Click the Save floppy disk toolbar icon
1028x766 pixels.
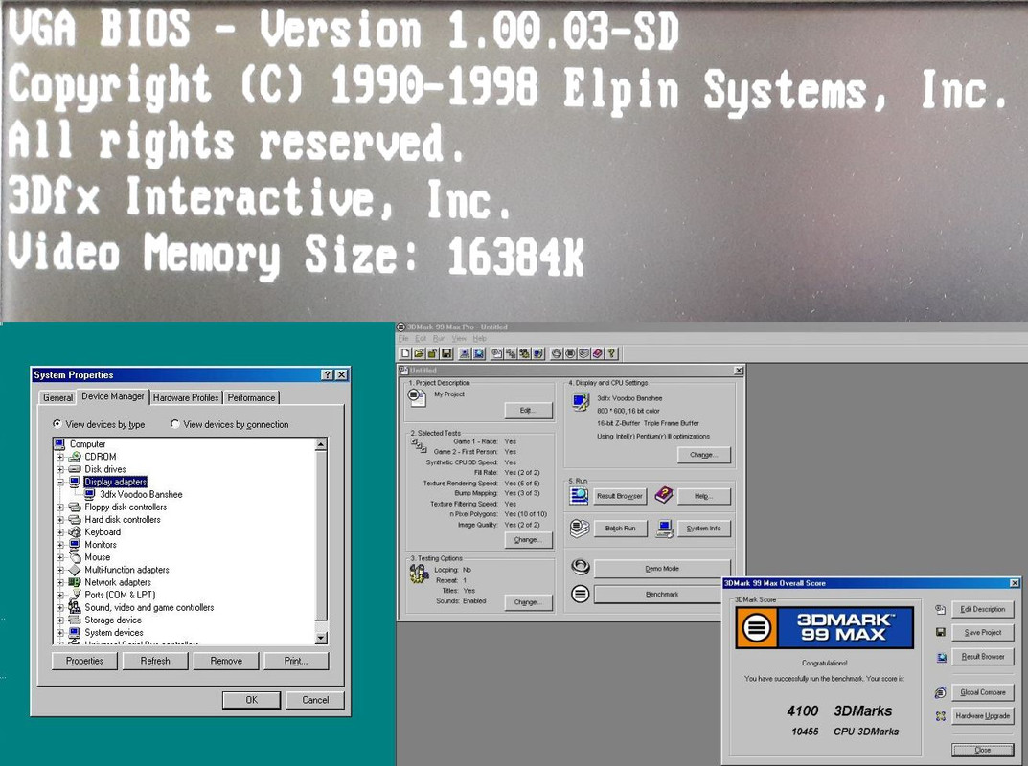click(446, 354)
